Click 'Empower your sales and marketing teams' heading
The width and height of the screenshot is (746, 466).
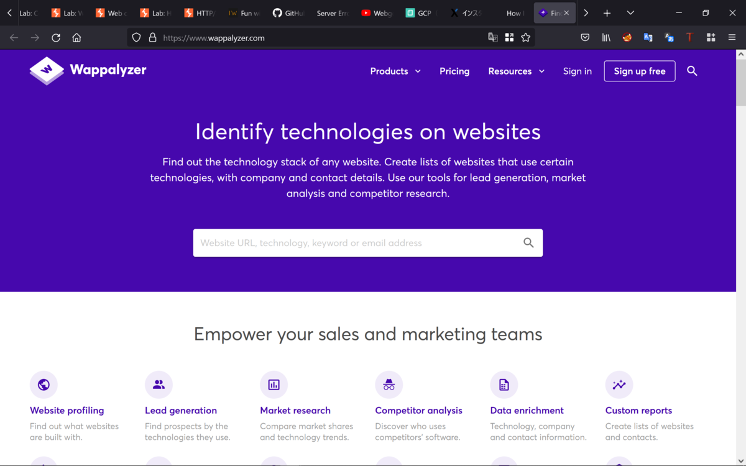pyautogui.click(x=368, y=334)
